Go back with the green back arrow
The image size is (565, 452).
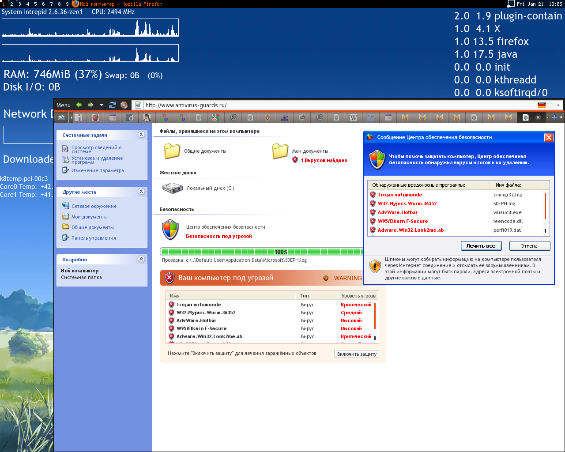[79, 105]
